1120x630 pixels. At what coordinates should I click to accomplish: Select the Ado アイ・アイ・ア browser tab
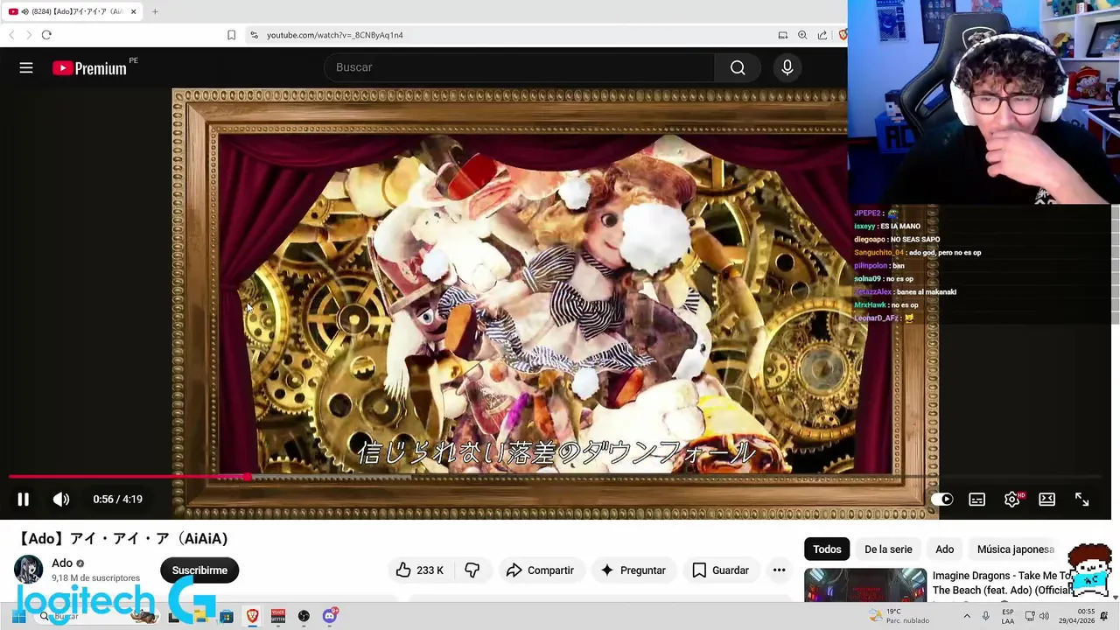coord(72,11)
